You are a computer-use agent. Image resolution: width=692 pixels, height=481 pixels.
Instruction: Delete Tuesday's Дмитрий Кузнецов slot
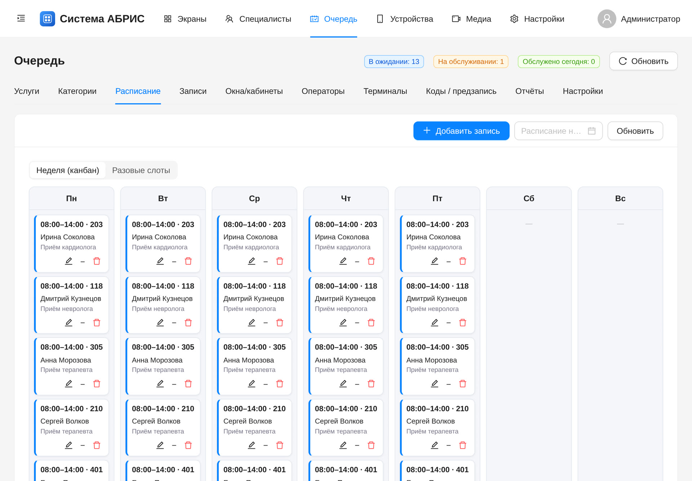tap(188, 322)
